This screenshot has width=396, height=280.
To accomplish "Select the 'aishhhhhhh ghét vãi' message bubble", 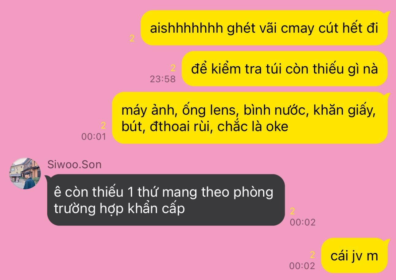I will (x=264, y=28).
